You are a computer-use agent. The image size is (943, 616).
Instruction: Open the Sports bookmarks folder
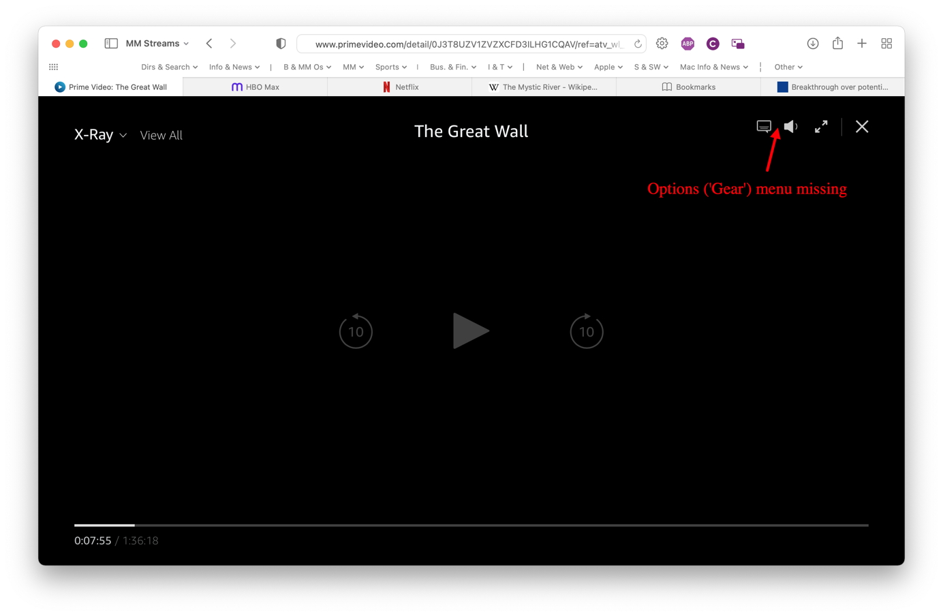pos(390,67)
